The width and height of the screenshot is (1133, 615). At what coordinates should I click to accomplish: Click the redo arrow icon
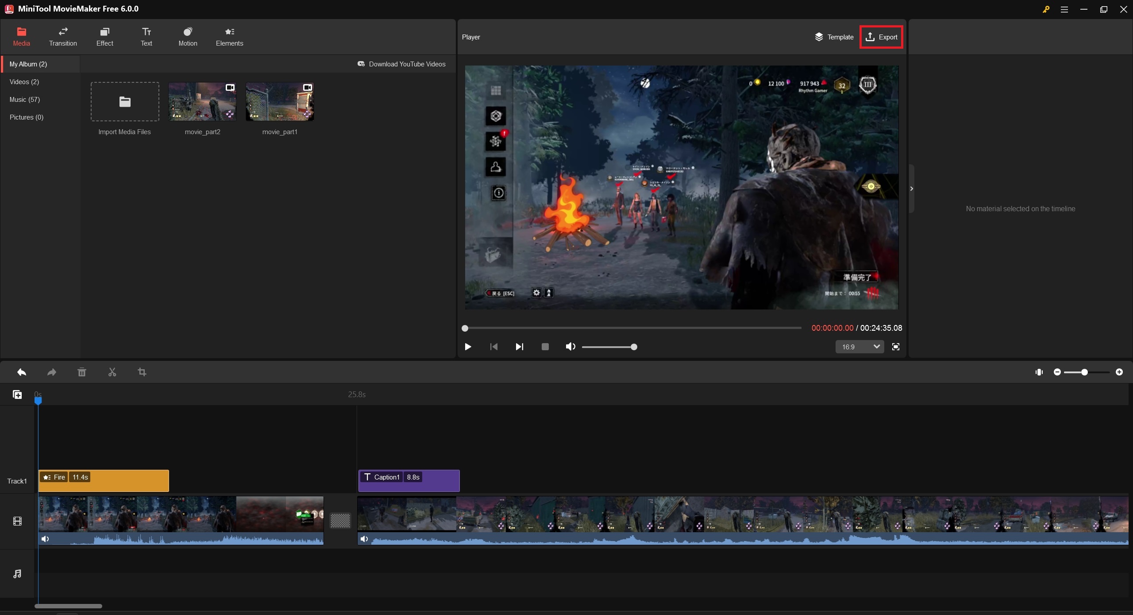pyautogui.click(x=51, y=372)
